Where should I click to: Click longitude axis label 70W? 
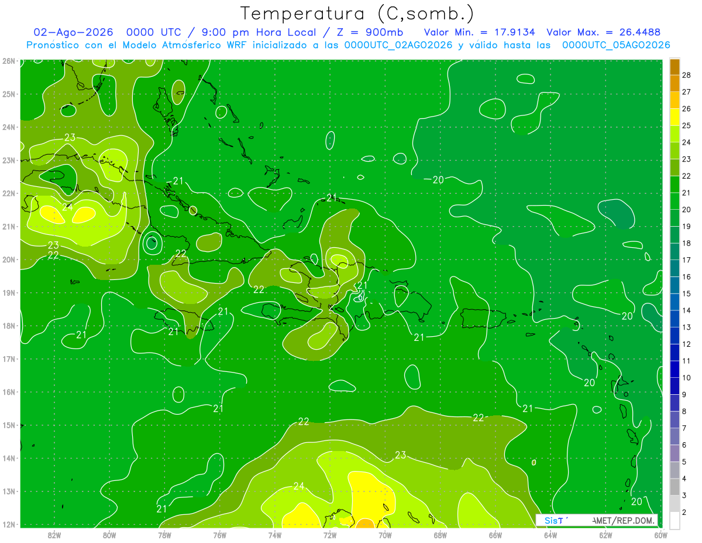coord(385,535)
